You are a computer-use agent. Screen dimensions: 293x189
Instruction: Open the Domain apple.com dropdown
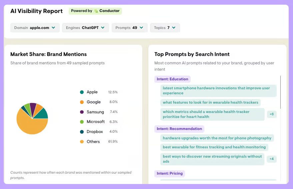35,28
